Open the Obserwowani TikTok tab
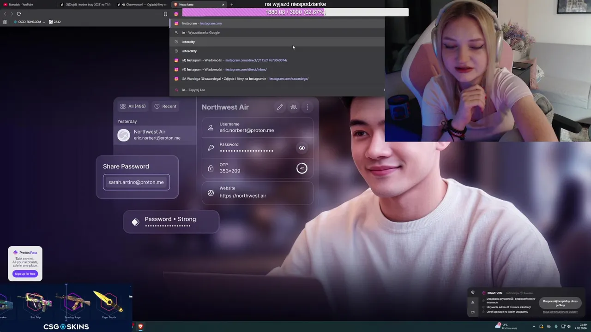 (142, 5)
